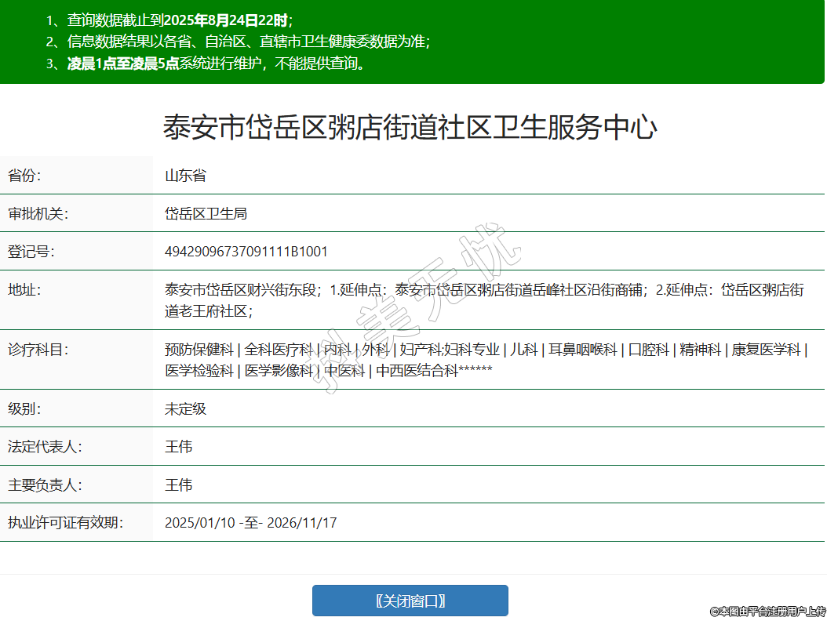
Task: Select the 山东省 province value
Action: point(185,176)
